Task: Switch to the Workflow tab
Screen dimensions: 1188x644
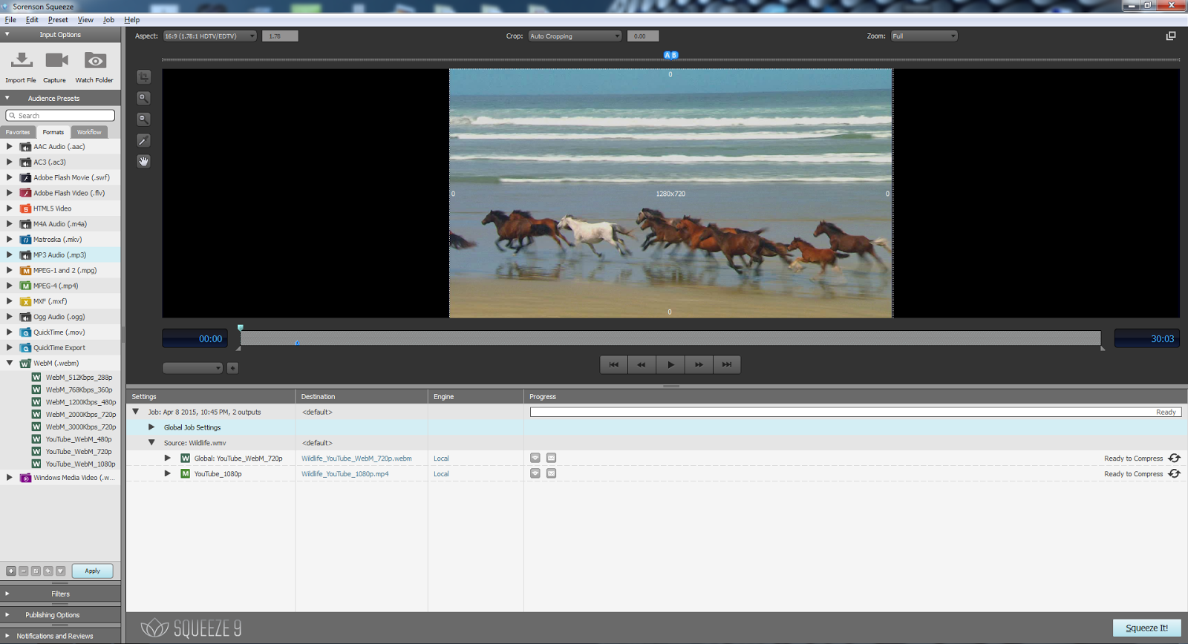Action: 89,132
